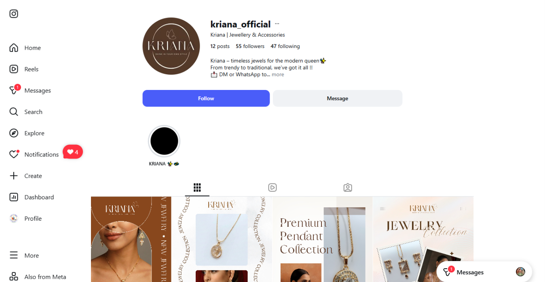
Task: Open the Explore page
Action: coord(27,133)
